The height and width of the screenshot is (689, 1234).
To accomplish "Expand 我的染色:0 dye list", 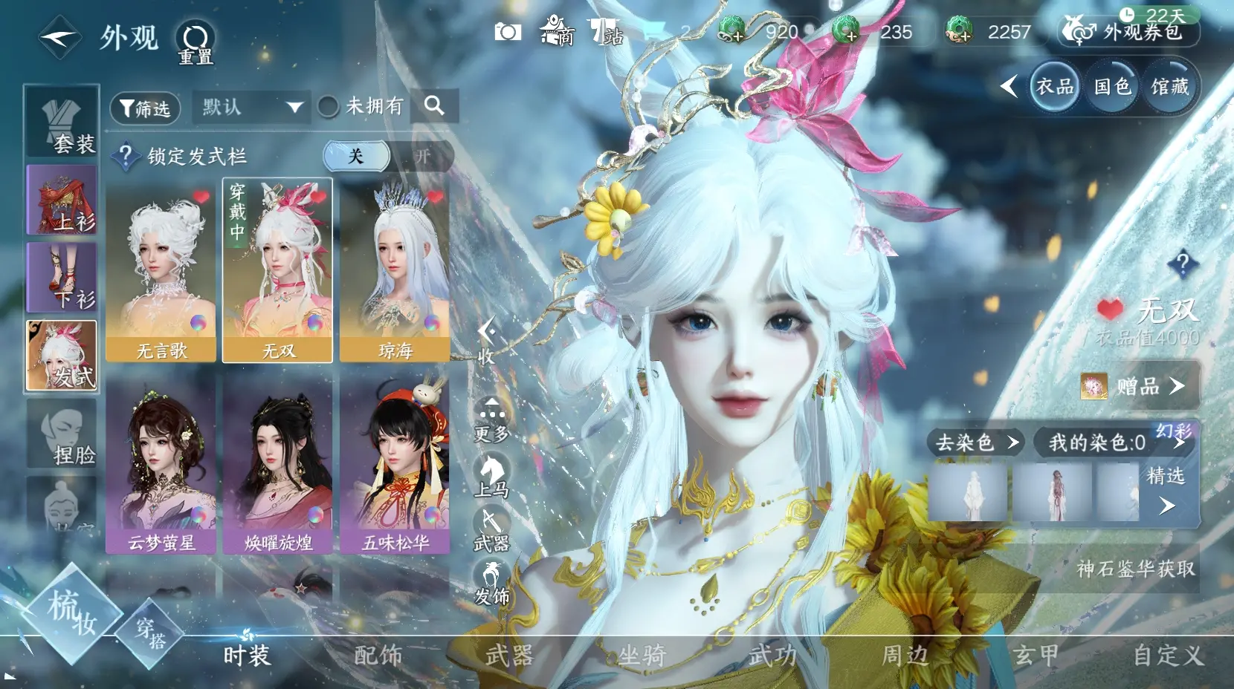I will pos(1114,443).
